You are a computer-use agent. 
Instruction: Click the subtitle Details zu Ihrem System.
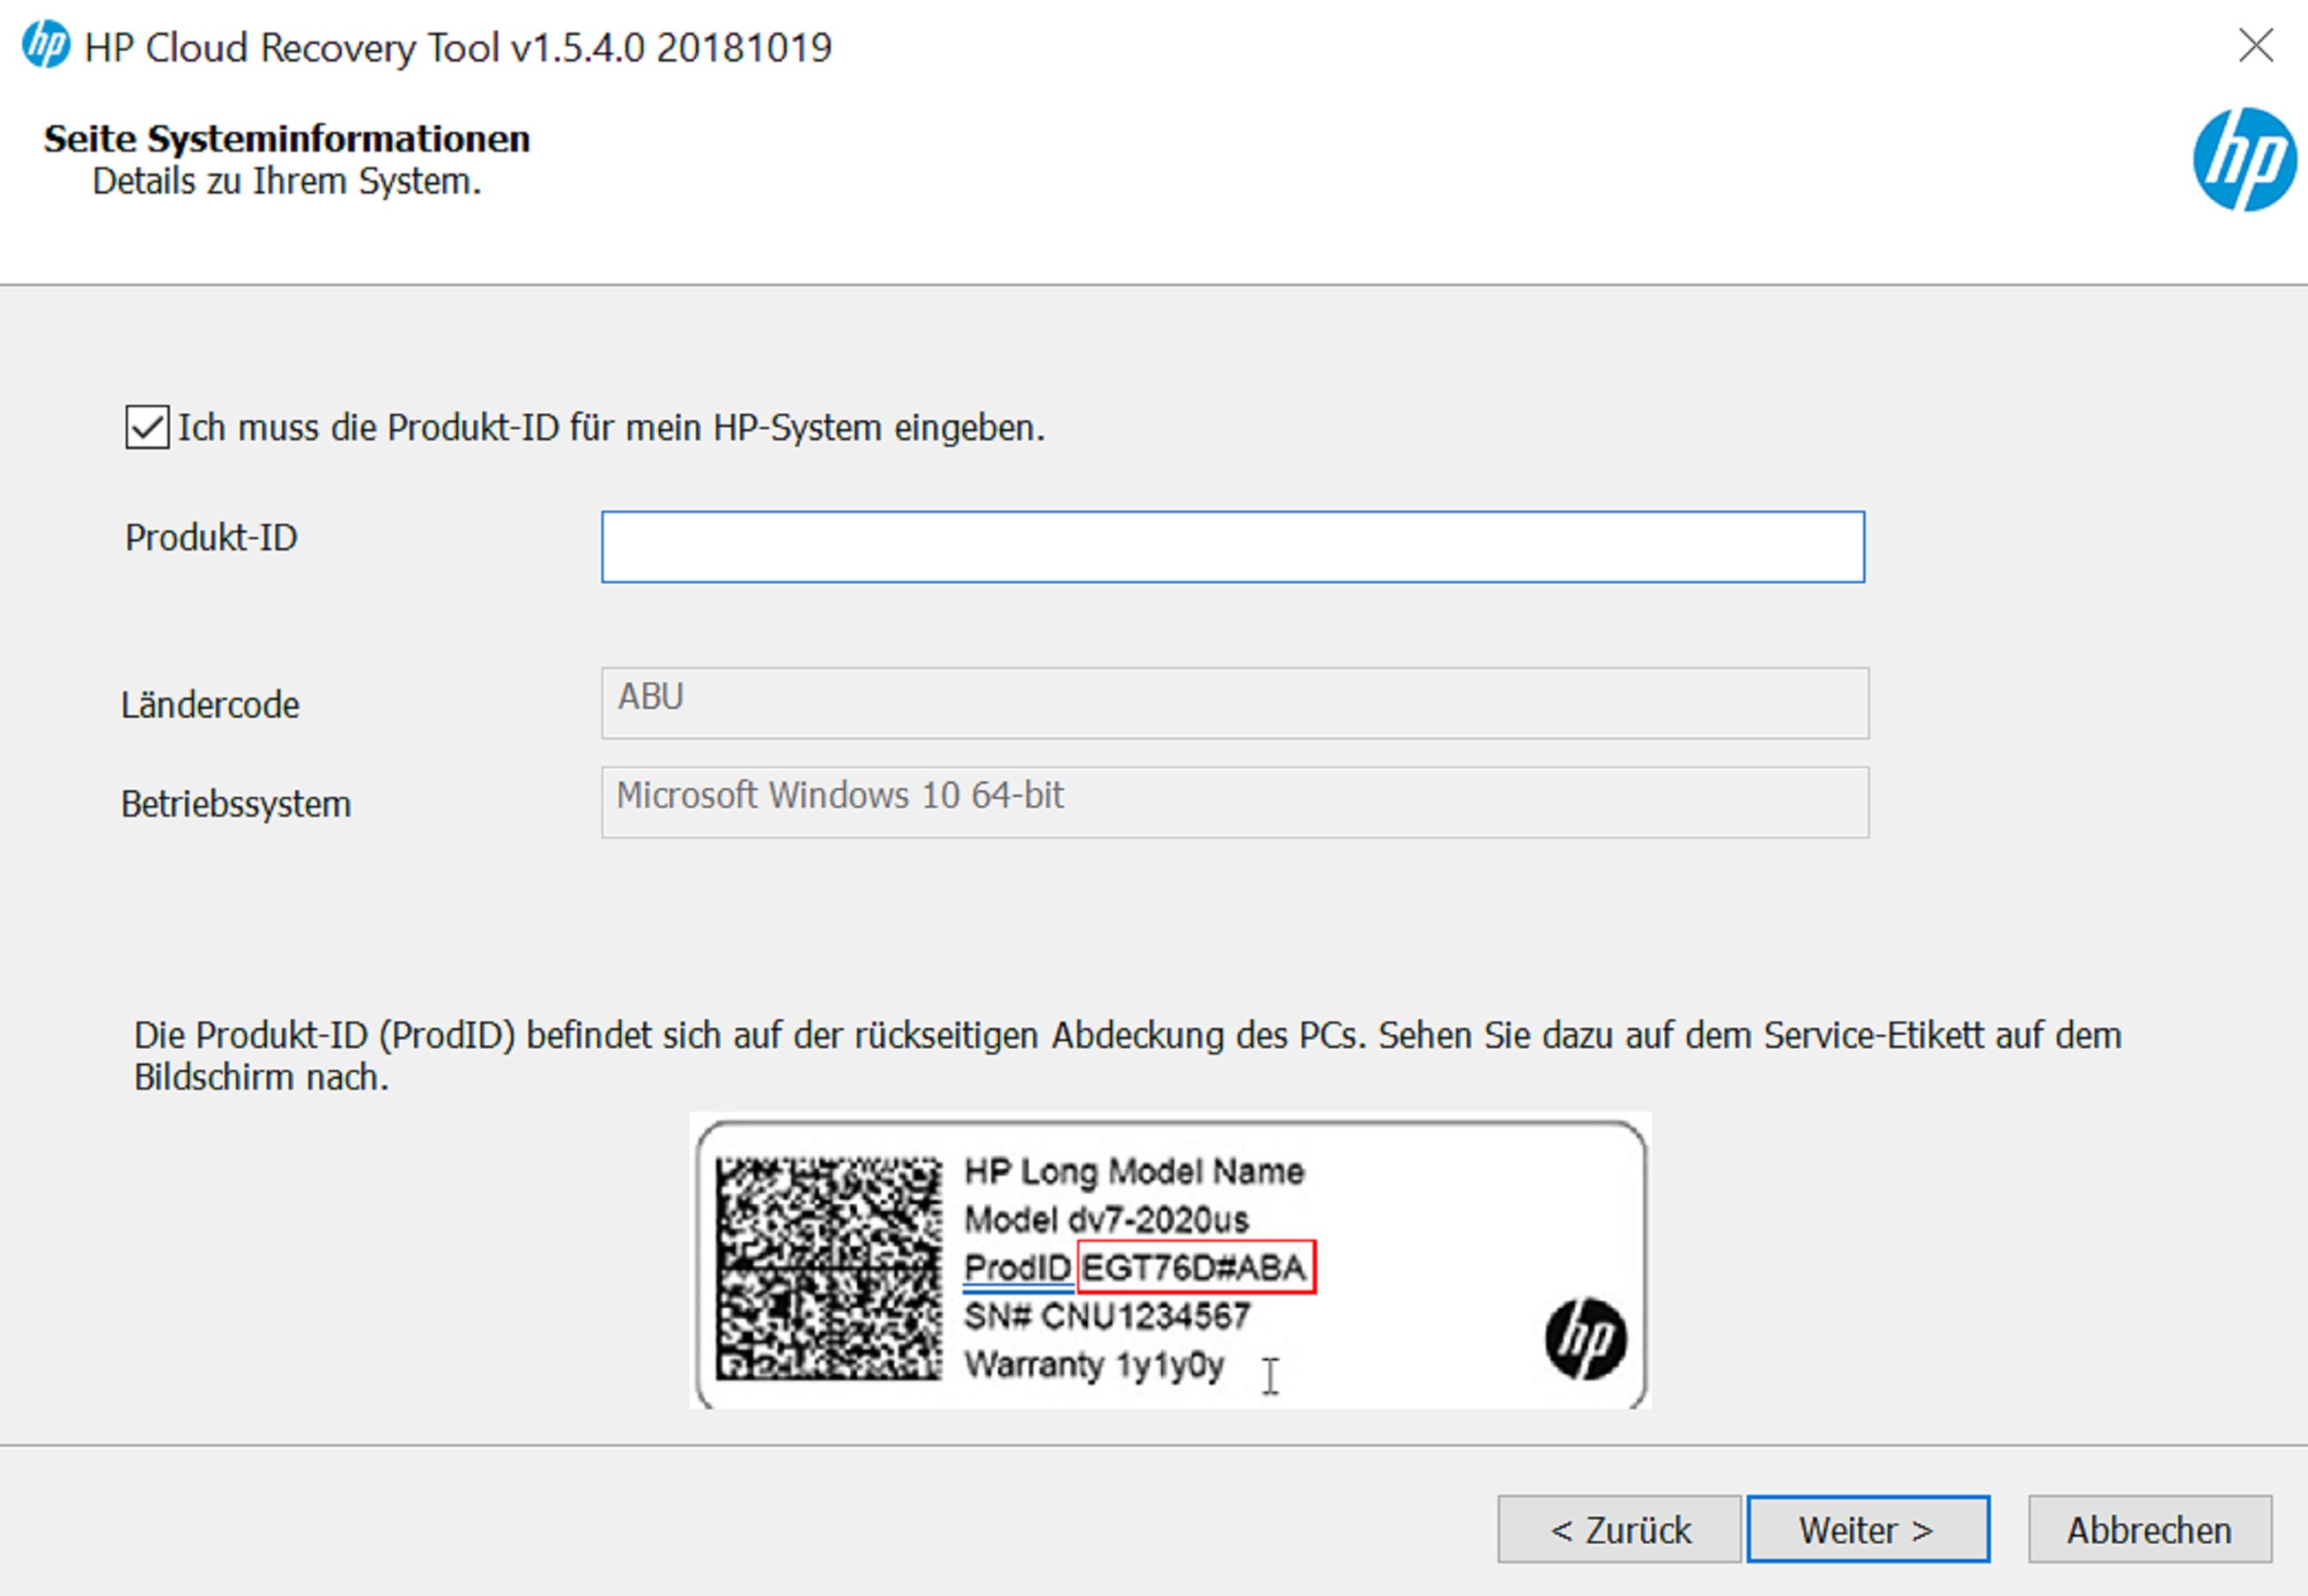[x=287, y=182]
